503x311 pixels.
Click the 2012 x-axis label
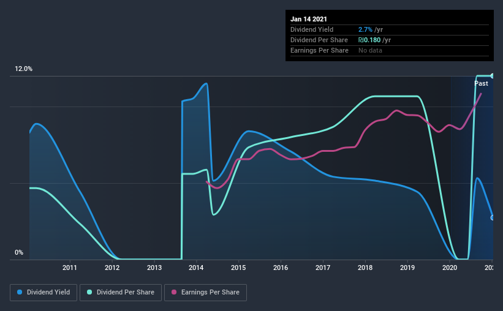[112, 268]
